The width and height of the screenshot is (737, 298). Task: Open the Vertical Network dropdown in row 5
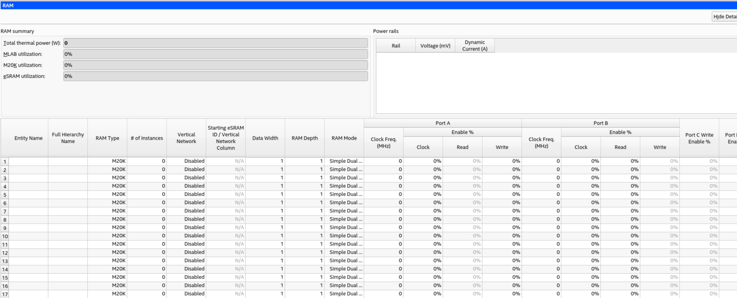pyautogui.click(x=186, y=194)
